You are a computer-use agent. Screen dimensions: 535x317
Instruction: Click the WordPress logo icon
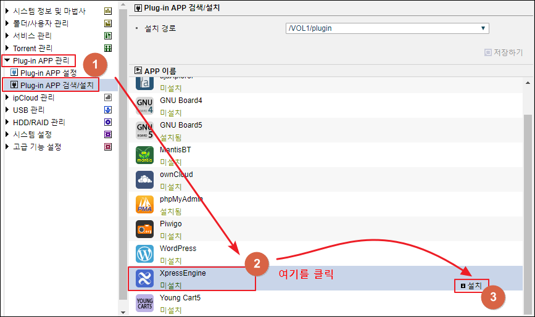coord(144,253)
